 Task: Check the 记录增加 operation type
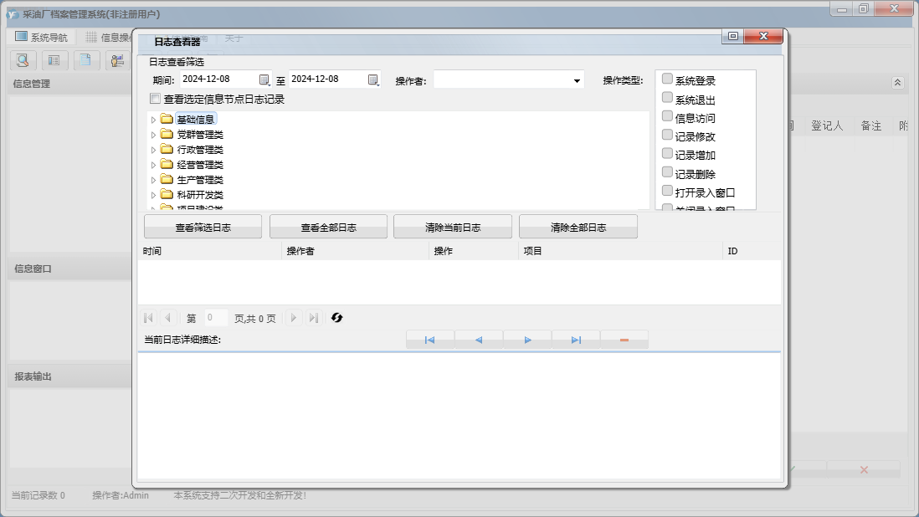tap(667, 153)
